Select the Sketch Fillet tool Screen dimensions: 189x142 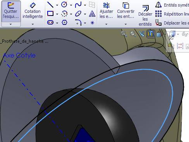pyautogui.click(x=78, y=23)
